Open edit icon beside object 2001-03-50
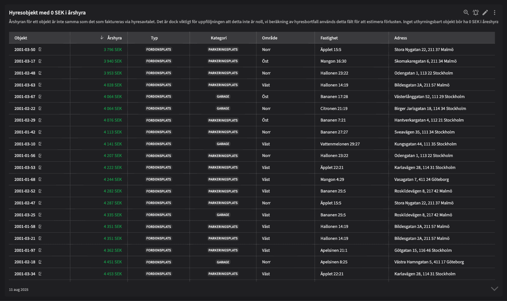This screenshot has height=301, width=507. tap(40, 49)
